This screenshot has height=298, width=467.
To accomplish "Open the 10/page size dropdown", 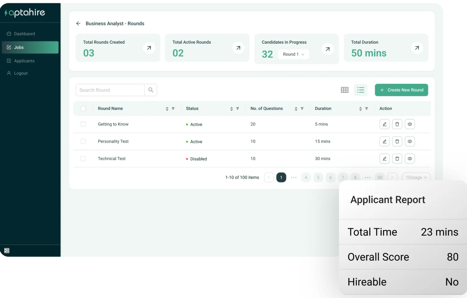I will pyautogui.click(x=416, y=177).
